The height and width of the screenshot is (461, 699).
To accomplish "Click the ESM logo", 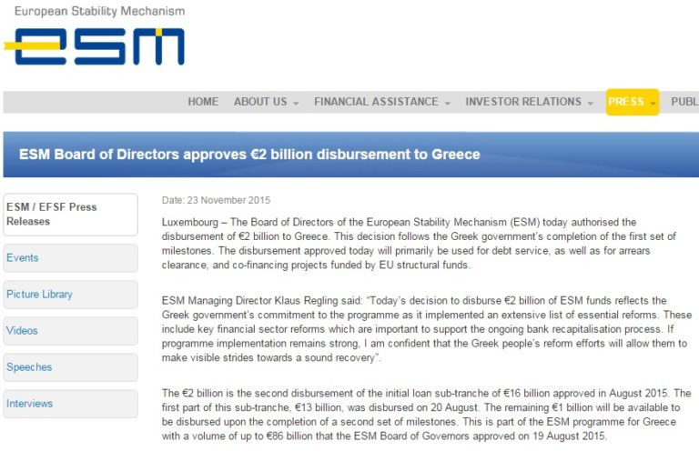I will (95, 46).
